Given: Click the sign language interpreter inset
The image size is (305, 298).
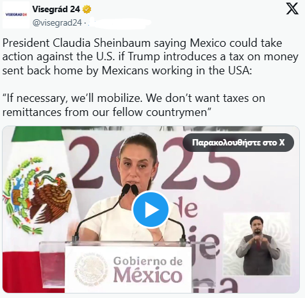Looking at the screenshot, I should click(x=256, y=244).
